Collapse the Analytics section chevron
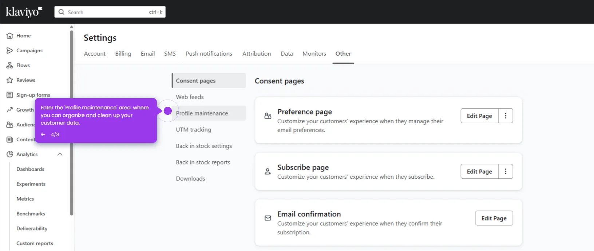 [60, 154]
